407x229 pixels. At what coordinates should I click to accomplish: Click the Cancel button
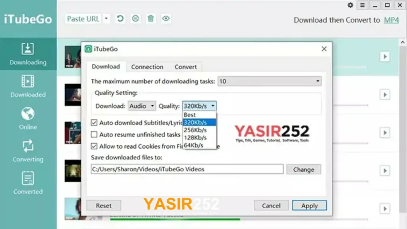coord(271,206)
